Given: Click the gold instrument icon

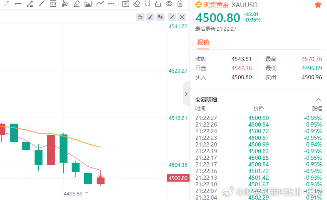Looking at the screenshot, I should 199,5.
